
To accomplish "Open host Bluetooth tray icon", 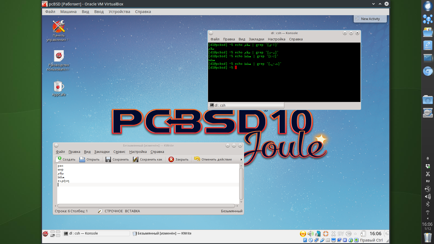I will click(x=428, y=204).
